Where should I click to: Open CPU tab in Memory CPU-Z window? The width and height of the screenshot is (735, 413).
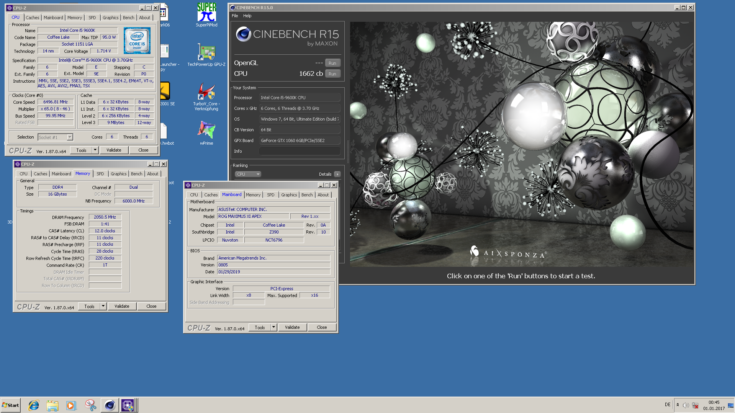click(x=24, y=174)
